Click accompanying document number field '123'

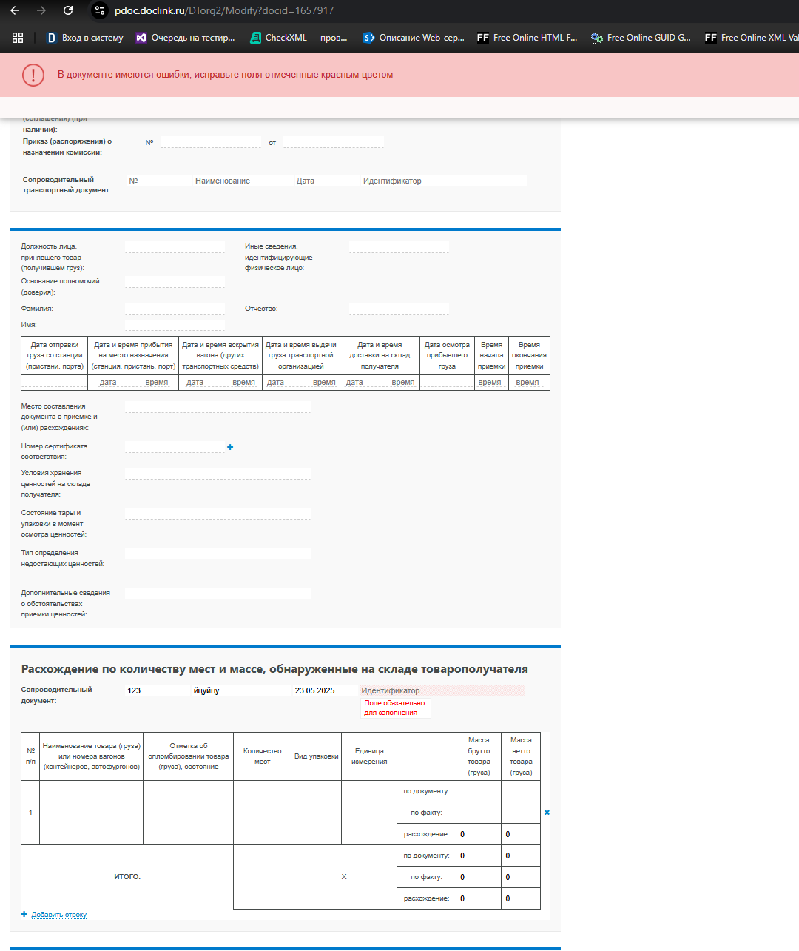(157, 690)
